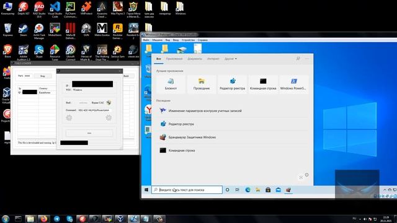Switch to the Приложения search tab

[174, 59]
